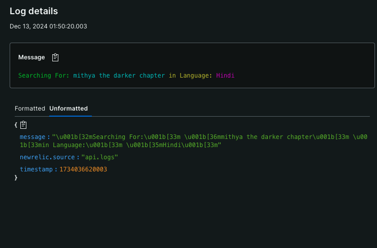Screen dimensions: 377x248
Task: Click the 'timestamp' JSON key
Action: [x=36, y=169]
